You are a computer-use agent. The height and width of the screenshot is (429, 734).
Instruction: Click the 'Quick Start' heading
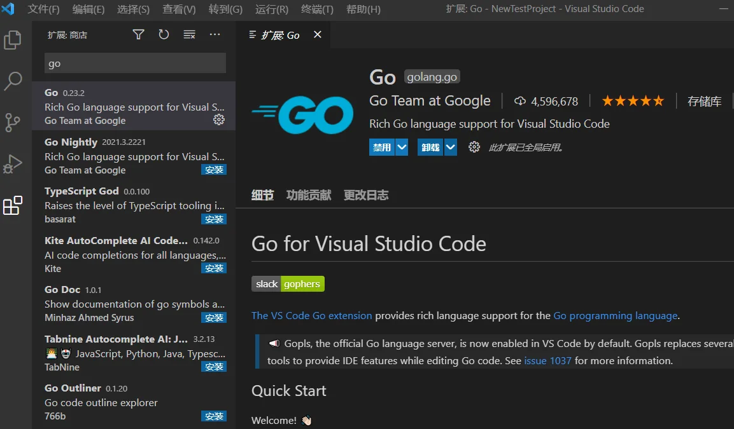[x=289, y=391]
